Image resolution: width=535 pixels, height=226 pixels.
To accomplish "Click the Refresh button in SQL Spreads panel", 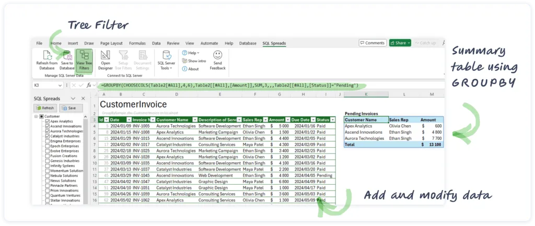I will click(x=44, y=108).
